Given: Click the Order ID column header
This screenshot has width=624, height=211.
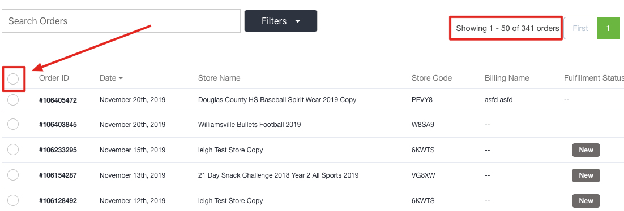Looking at the screenshot, I should pyautogui.click(x=54, y=78).
